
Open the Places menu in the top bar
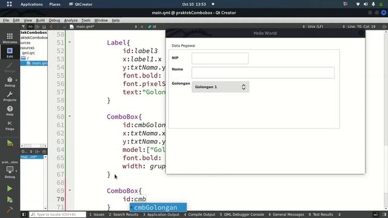coord(55,4)
